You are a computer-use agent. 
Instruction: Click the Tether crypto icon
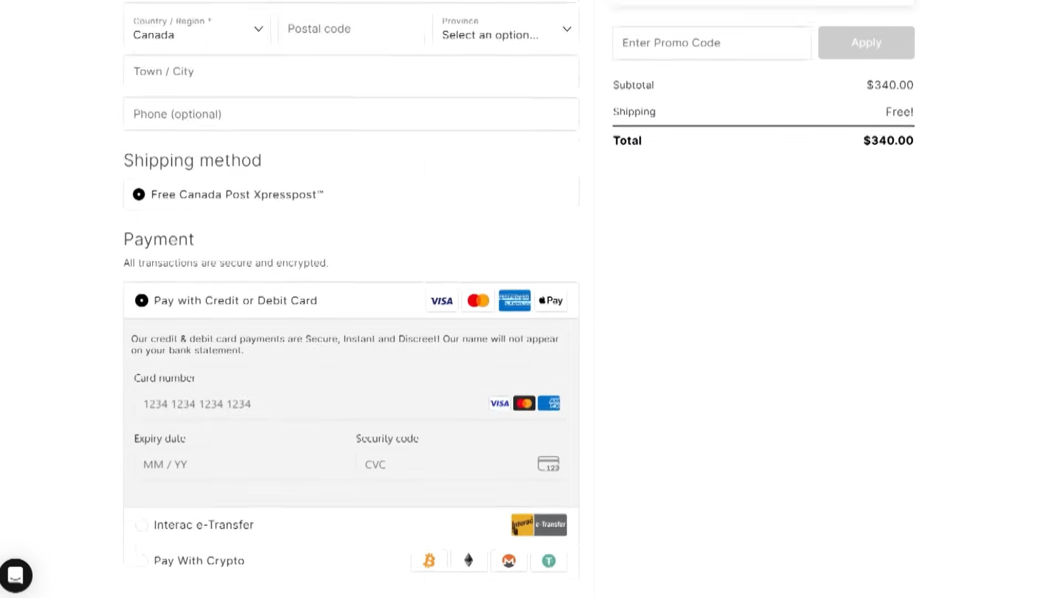tap(549, 561)
